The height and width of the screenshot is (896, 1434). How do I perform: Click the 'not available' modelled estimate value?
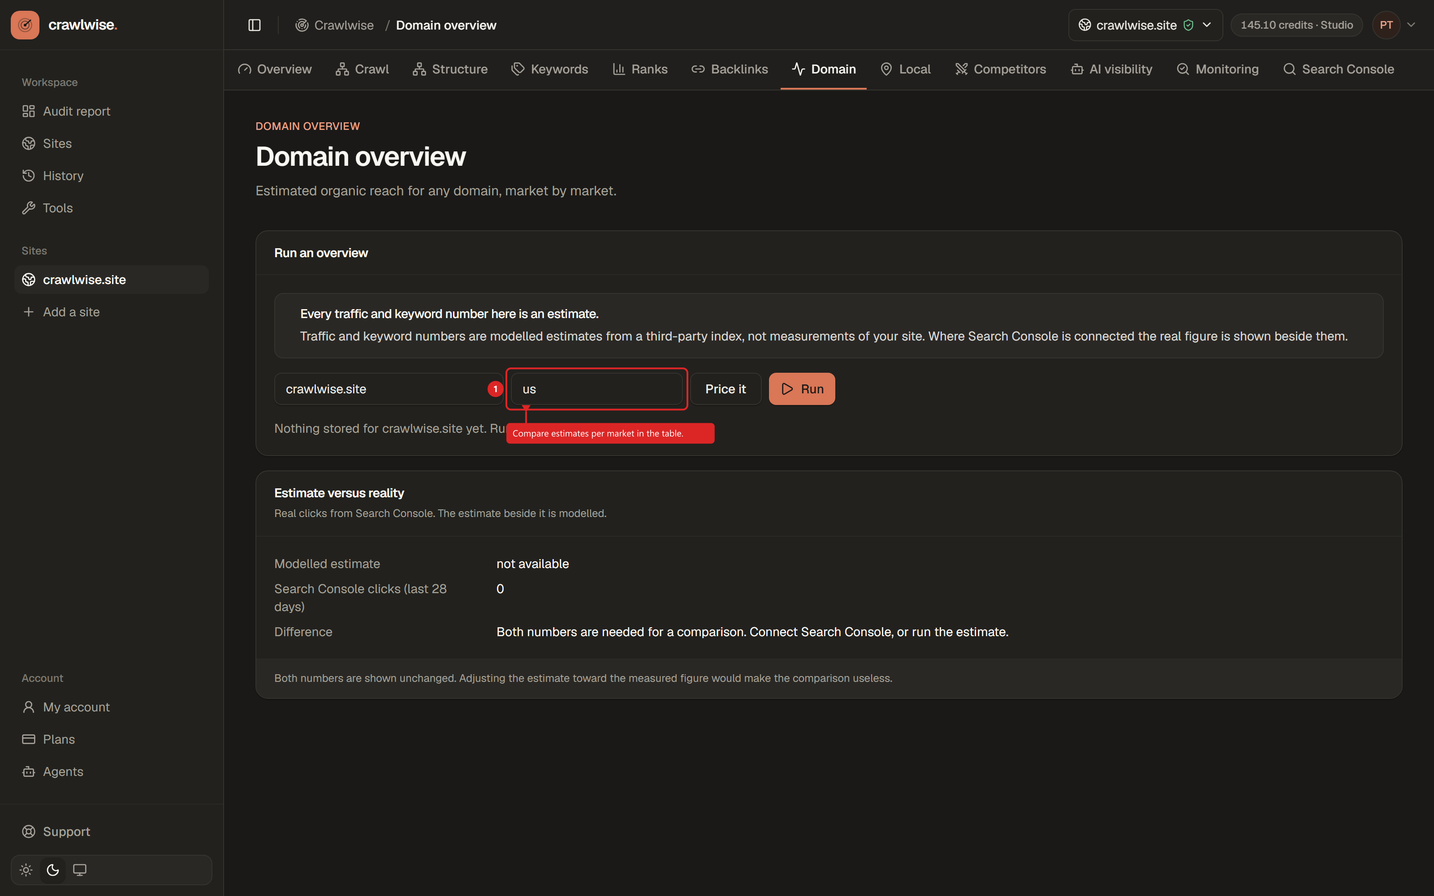click(x=533, y=564)
